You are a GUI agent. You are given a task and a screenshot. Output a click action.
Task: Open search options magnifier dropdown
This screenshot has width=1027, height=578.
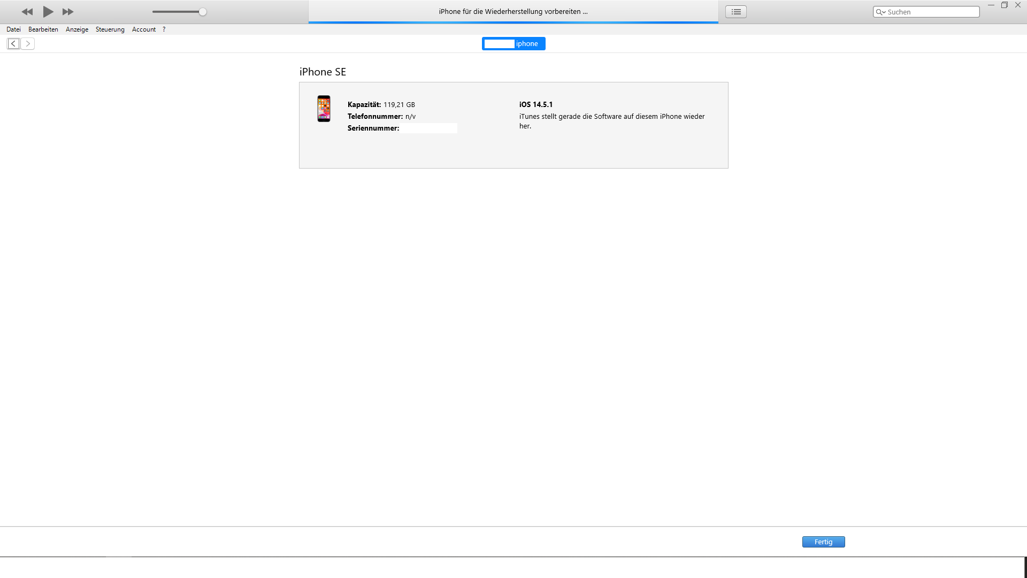[880, 12]
